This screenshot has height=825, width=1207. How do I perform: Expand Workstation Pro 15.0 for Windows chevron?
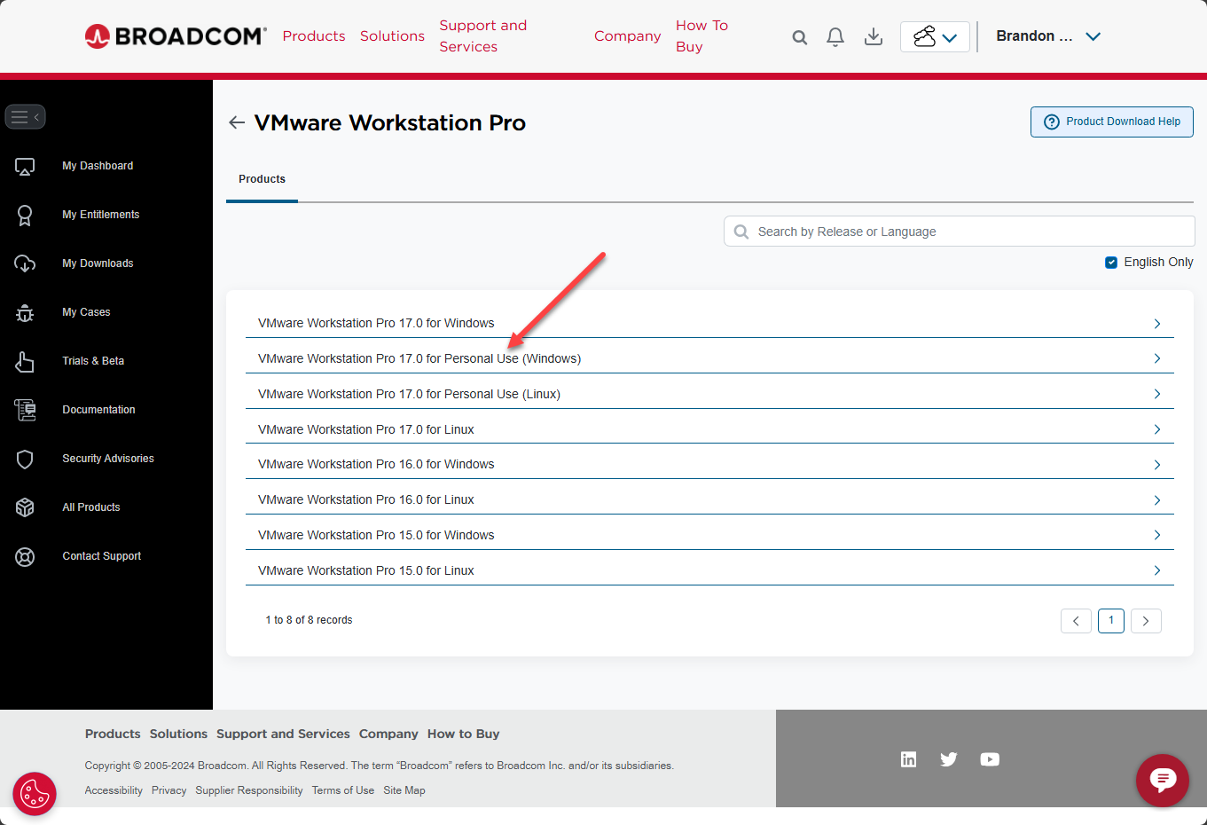[1157, 535]
